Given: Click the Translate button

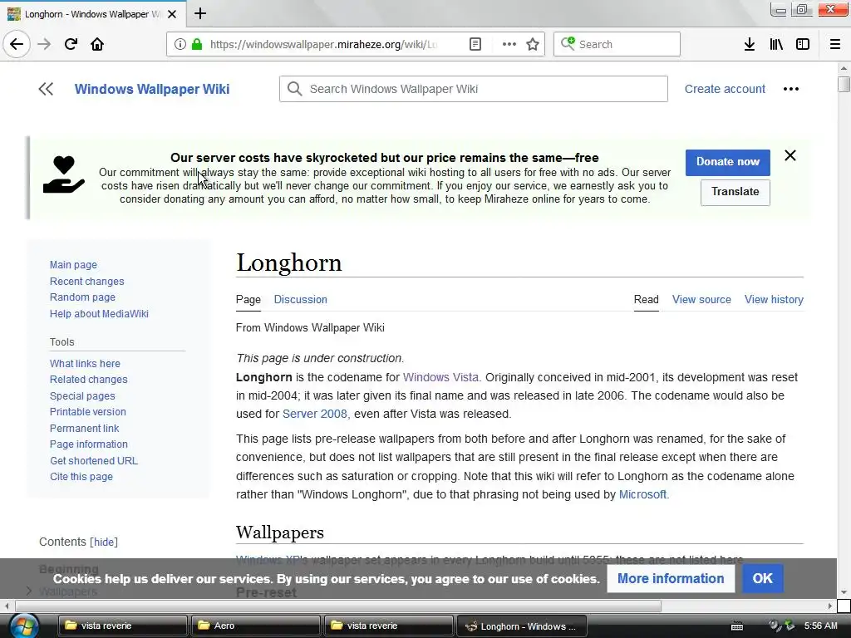Looking at the screenshot, I should (735, 192).
